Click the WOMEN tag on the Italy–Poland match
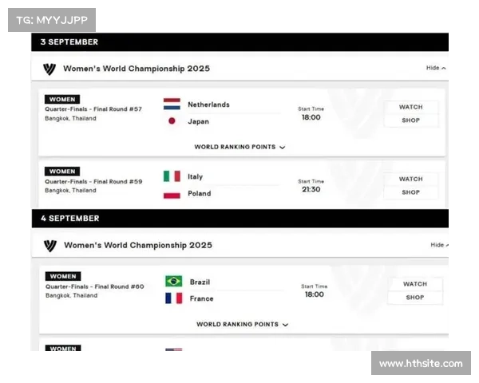This screenshot has height=383, width=479. (62, 172)
